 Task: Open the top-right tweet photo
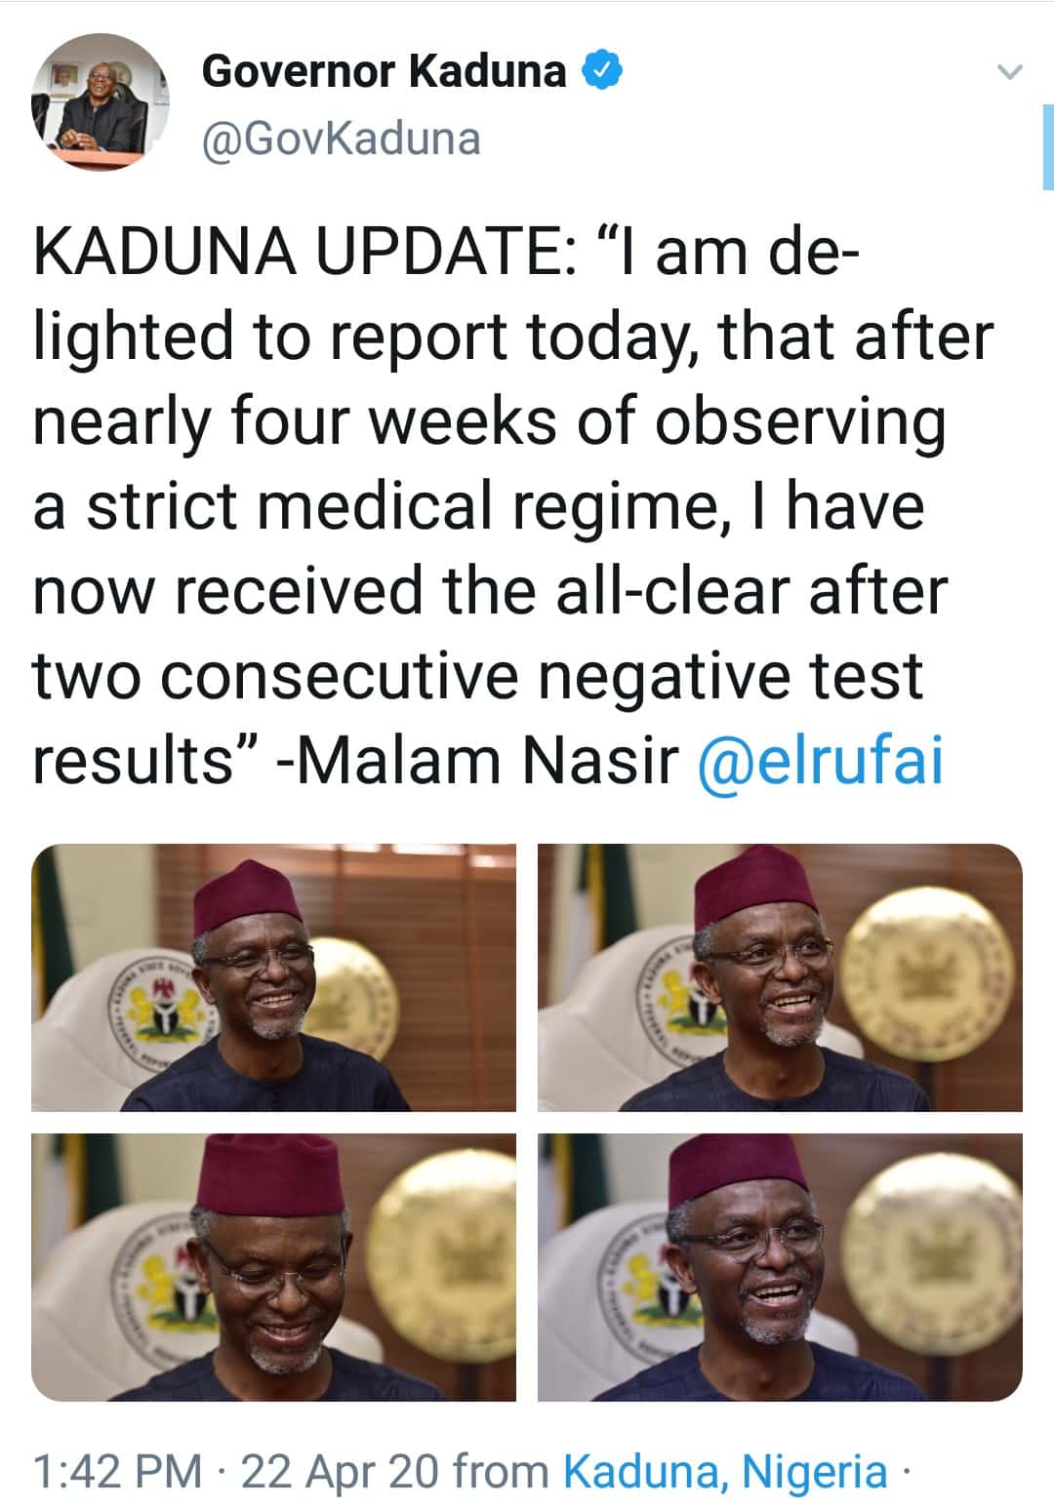pos(780,977)
